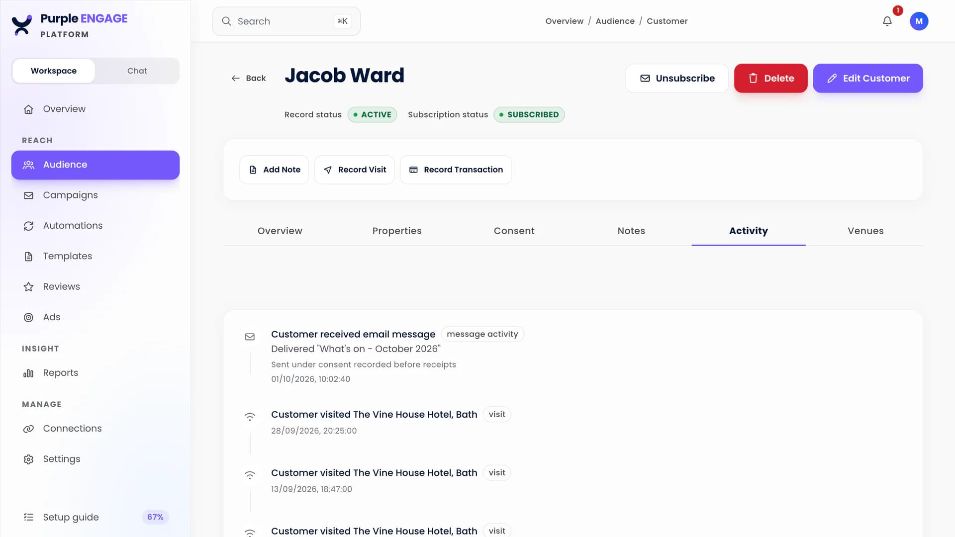The width and height of the screenshot is (955, 537).
Task: Open the user avatar M menu
Action: point(919,21)
